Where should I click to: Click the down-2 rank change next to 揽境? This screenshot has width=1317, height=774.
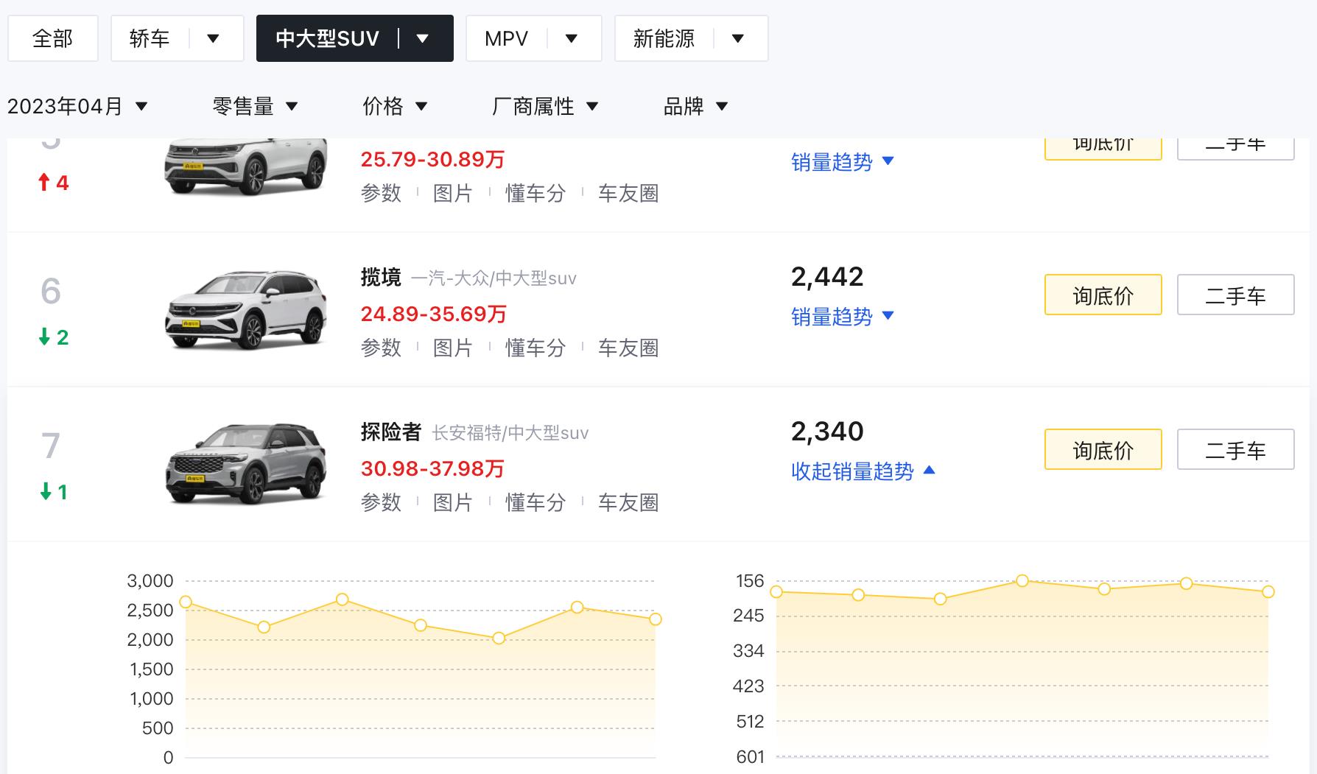[53, 337]
